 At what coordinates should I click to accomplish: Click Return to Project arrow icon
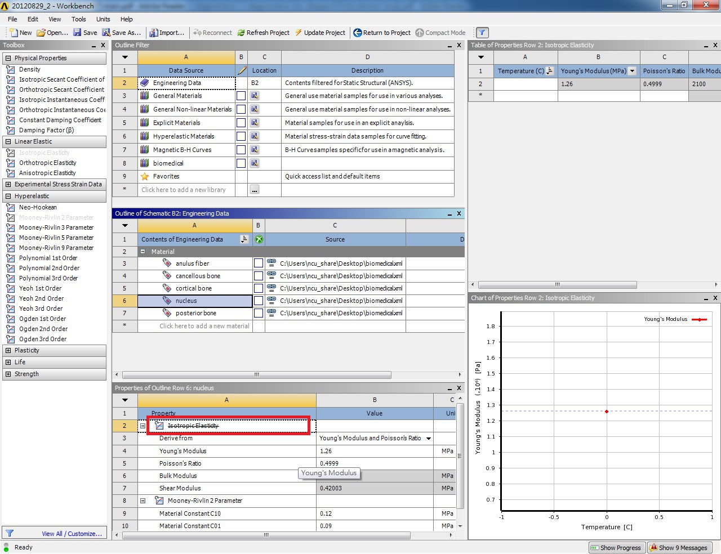click(x=358, y=33)
